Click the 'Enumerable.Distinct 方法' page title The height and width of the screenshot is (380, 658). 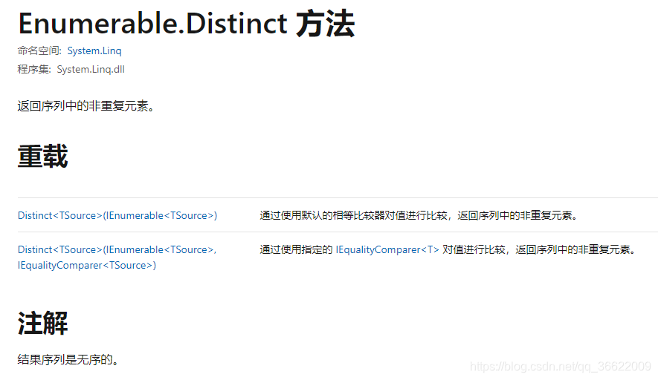[187, 24]
